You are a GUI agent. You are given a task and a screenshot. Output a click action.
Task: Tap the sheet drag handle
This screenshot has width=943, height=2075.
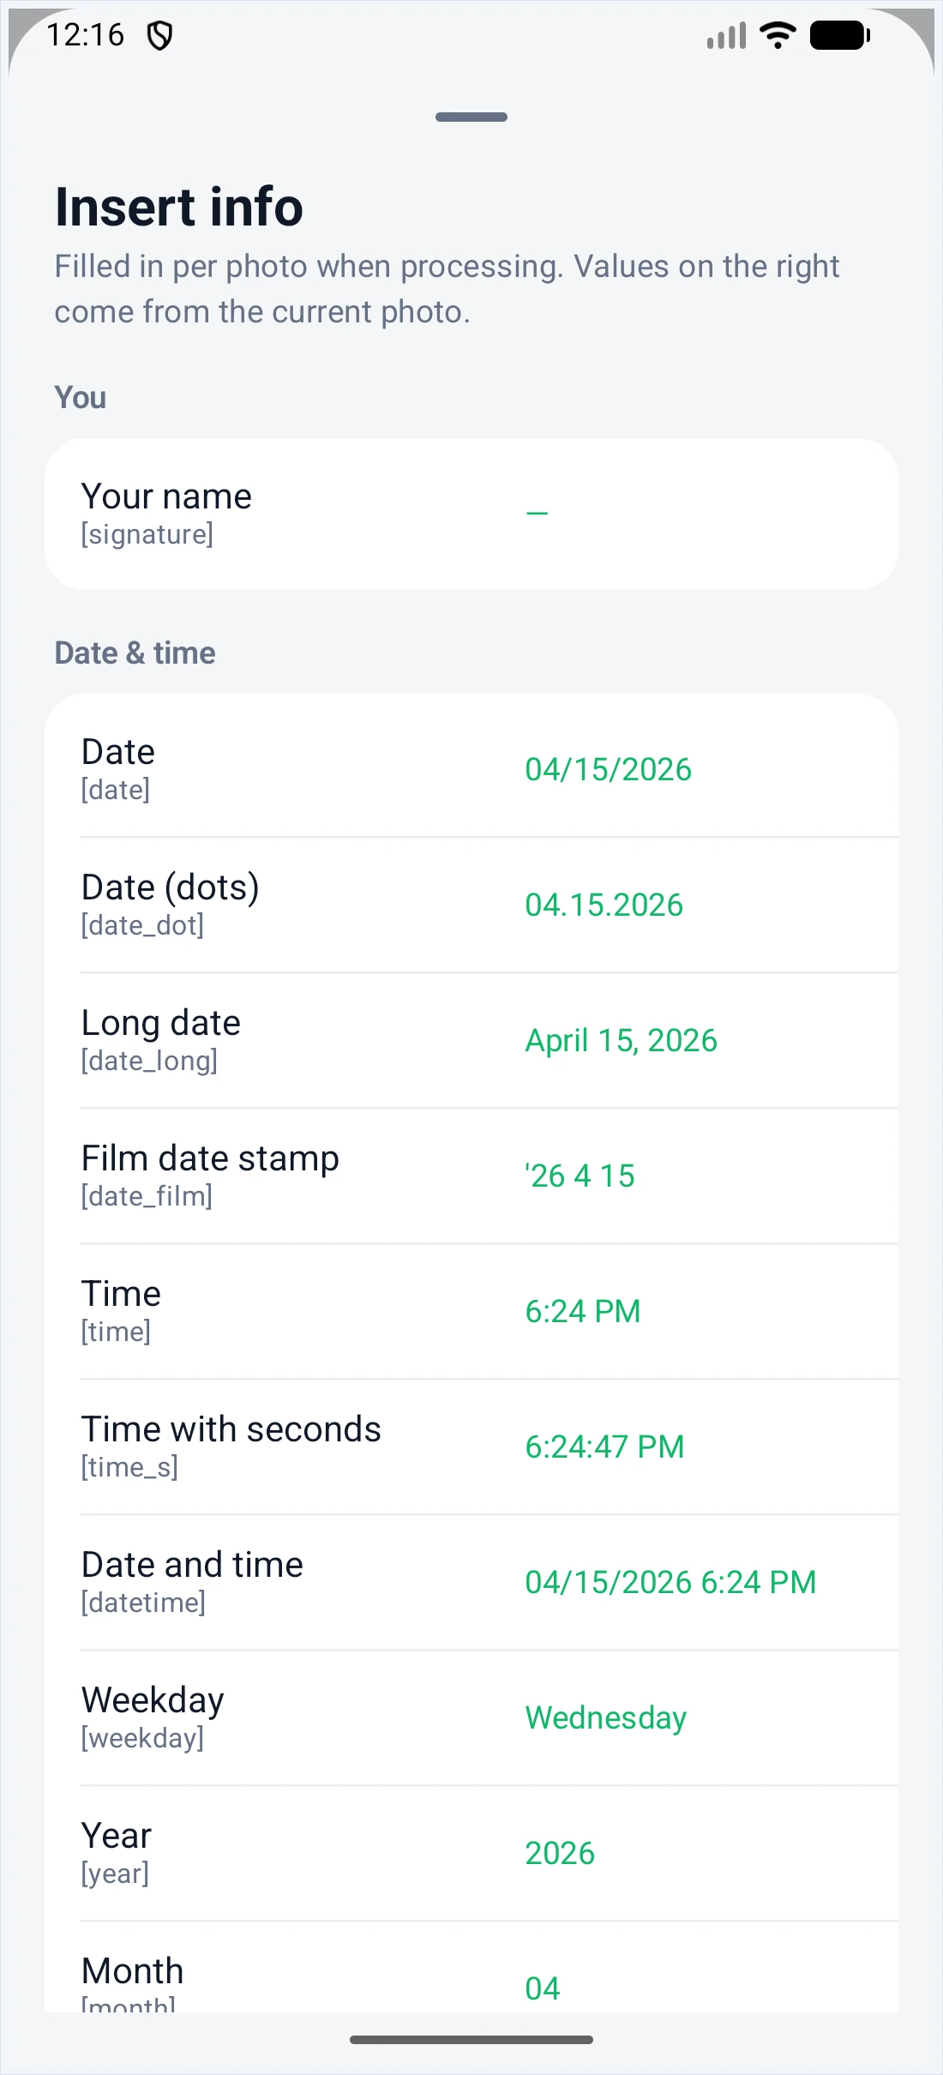tap(471, 117)
